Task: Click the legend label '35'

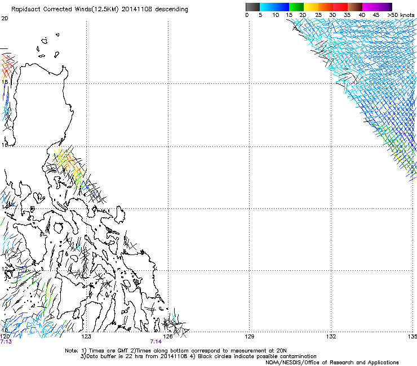Action: (347, 15)
